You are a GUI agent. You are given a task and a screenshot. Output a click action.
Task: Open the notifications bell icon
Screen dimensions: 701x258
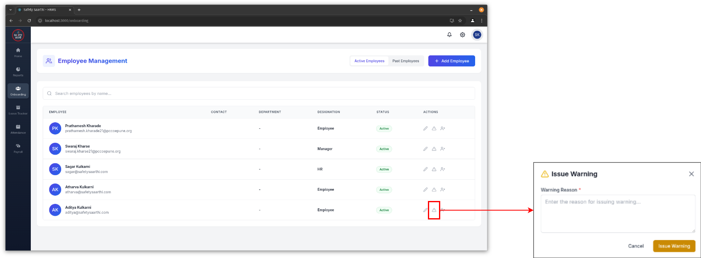(x=449, y=35)
